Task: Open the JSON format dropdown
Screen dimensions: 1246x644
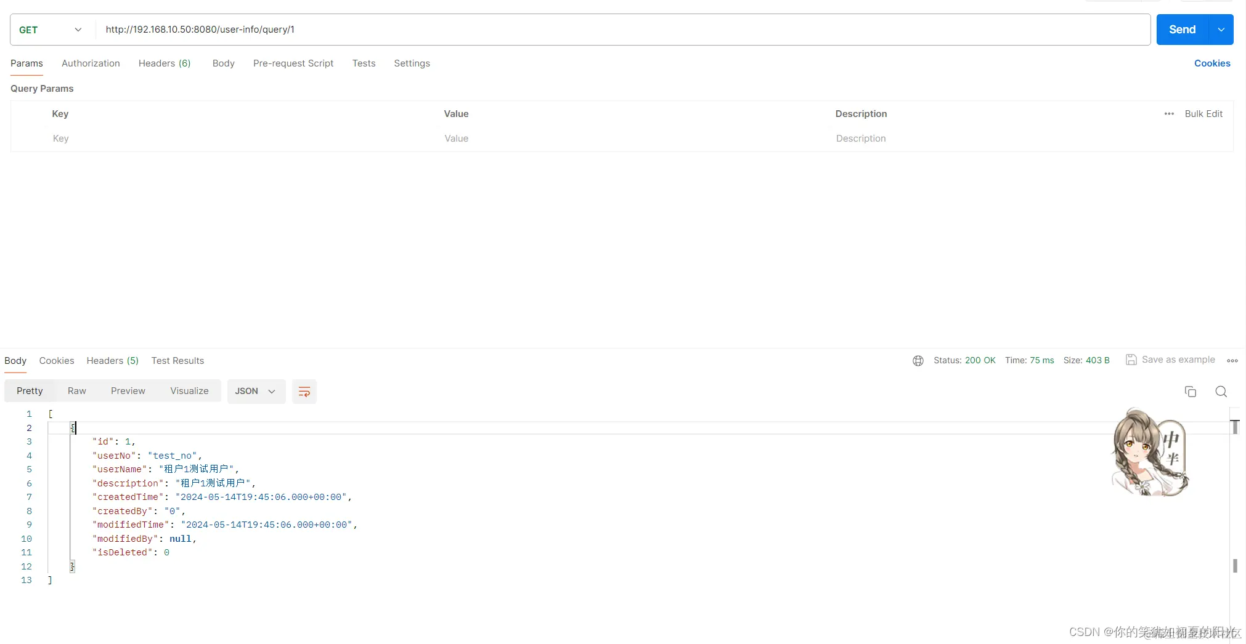Action: coord(256,392)
